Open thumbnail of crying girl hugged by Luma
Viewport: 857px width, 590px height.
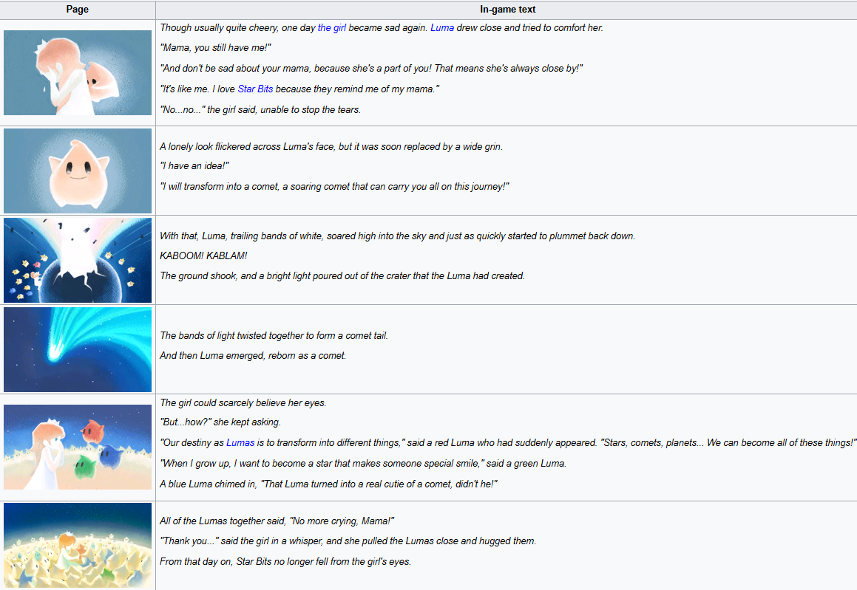(x=78, y=72)
